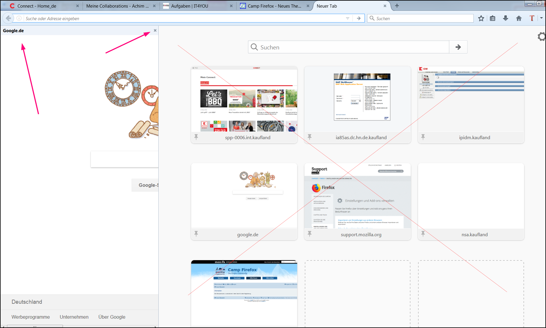The image size is (546, 328).
Task: Switch to the Camp Firefox tab
Action: pyautogui.click(x=274, y=6)
